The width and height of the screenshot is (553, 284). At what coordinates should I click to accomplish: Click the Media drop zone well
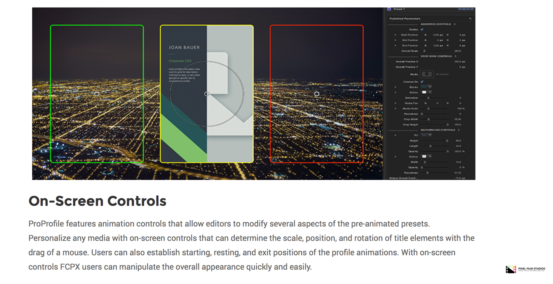click(x=426, y=74)
